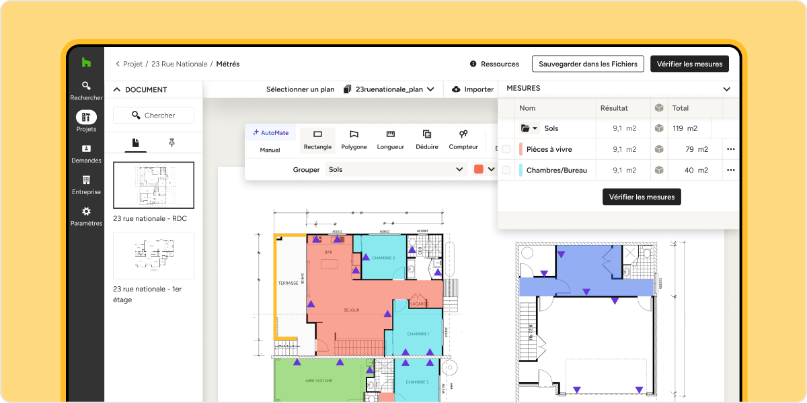Collapse the MESURES panel
The width and height of the screenshot is (807, 403).
[x=726, y=89]
